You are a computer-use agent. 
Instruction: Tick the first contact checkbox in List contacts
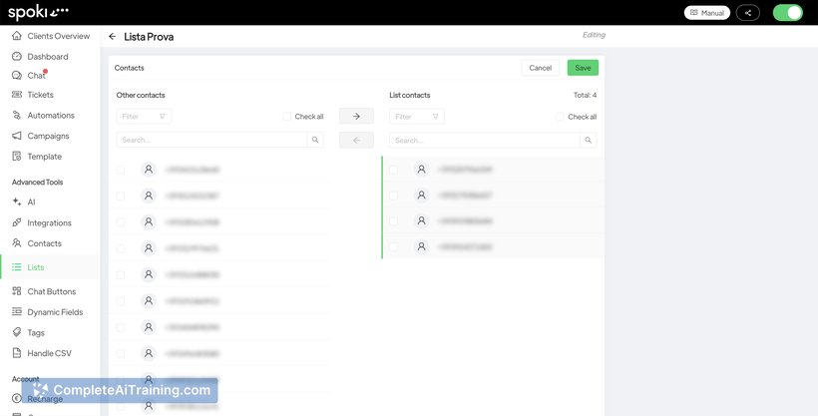tap(393, 170)
